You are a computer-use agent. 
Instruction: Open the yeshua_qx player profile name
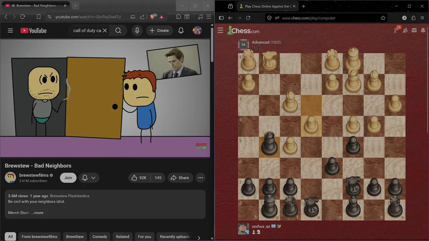tap(261, 226)
